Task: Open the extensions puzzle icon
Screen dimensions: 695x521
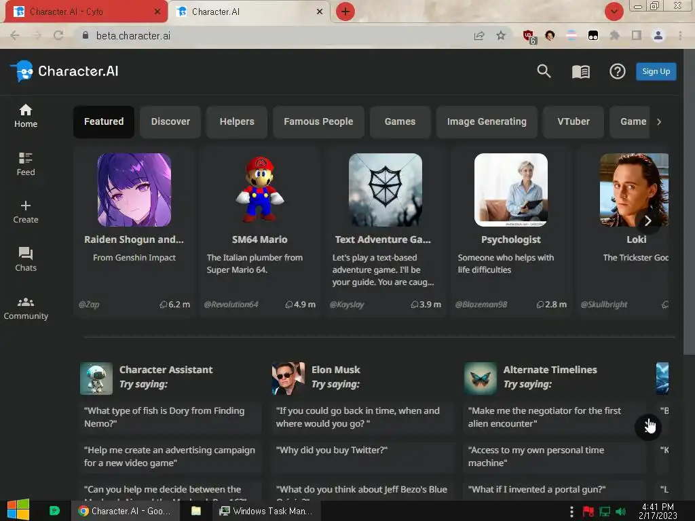Action: point(614,35)
